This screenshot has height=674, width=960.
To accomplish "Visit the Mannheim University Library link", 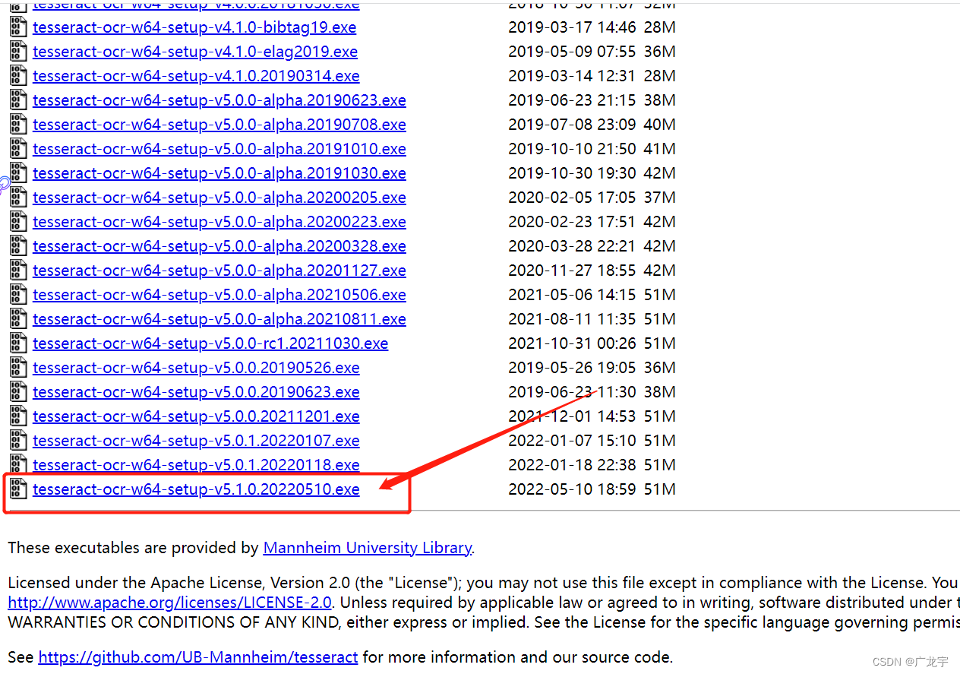I will 368,548.
